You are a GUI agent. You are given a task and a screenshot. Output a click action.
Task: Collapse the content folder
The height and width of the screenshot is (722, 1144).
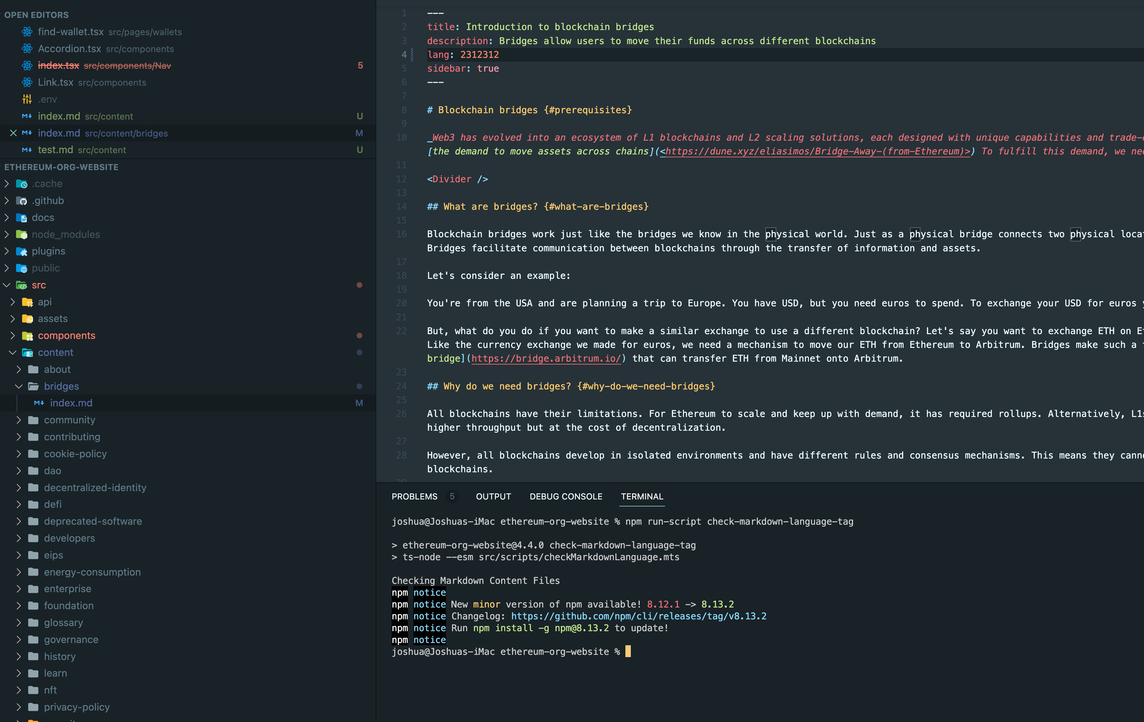pos(13,352)
